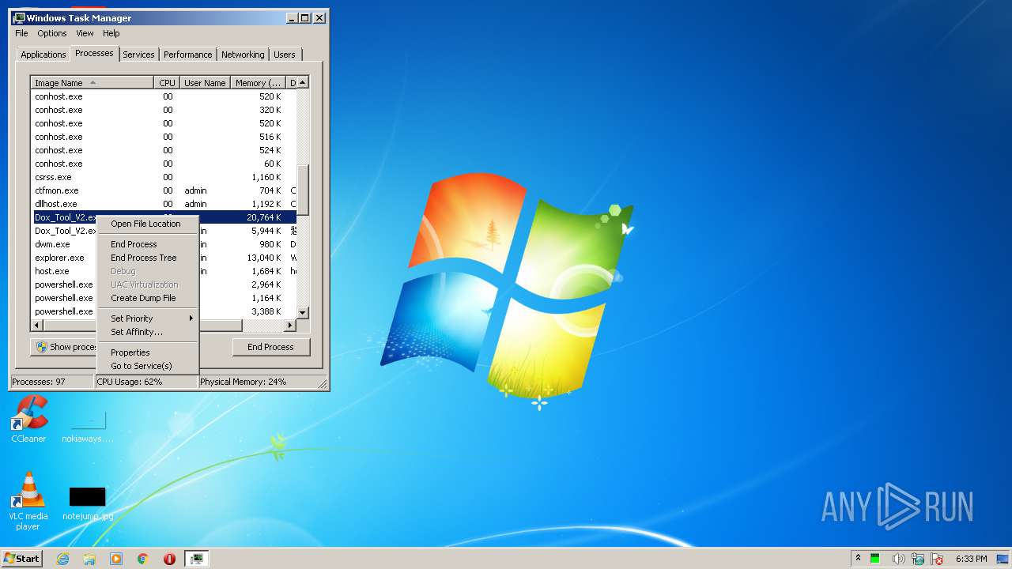Image resolution: width=1012 pixels, height=569 pixels.
Task: Click shield icon on Show processes button
Action: coord(42,347)
